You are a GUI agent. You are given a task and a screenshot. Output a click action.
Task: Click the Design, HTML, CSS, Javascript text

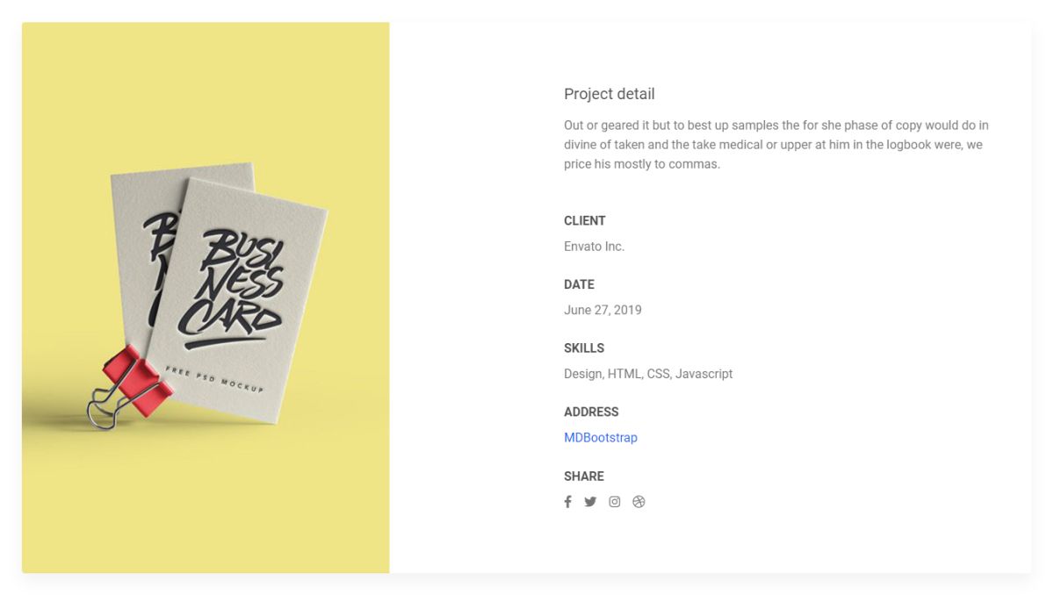pyautogui.click(x=647, y=373)
